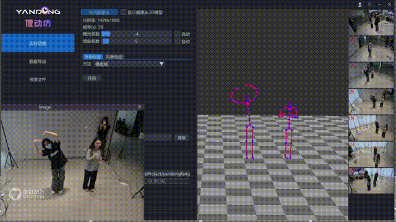
Task: Minimize the application window
Action: click(379, 4)
